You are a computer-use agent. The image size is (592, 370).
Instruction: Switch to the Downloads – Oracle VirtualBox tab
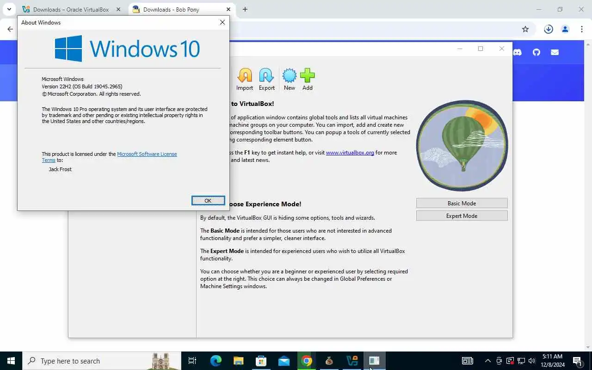(x=71, y=9)
